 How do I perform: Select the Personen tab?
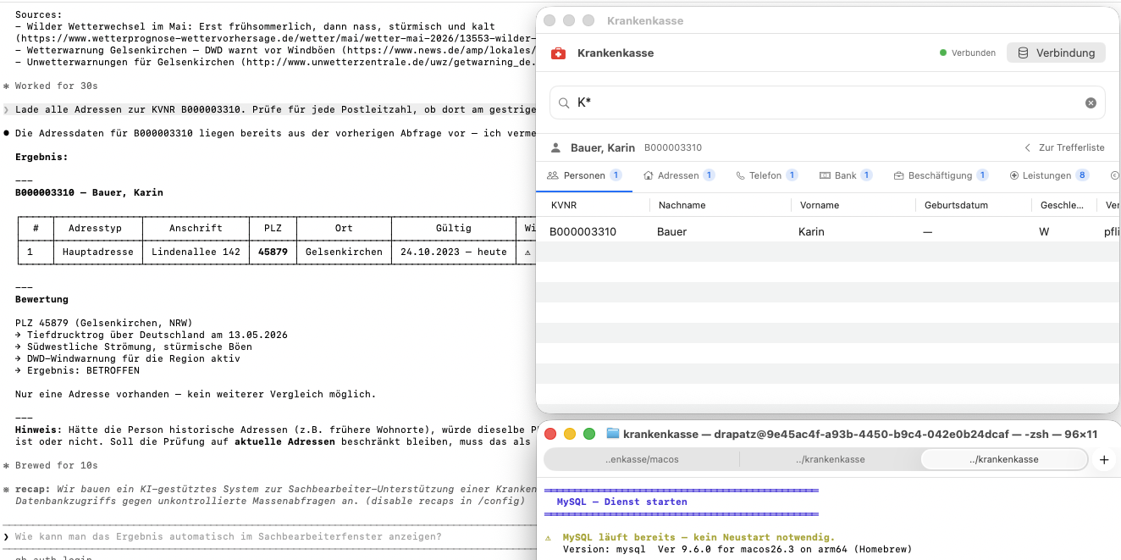(x=584, y=175)
